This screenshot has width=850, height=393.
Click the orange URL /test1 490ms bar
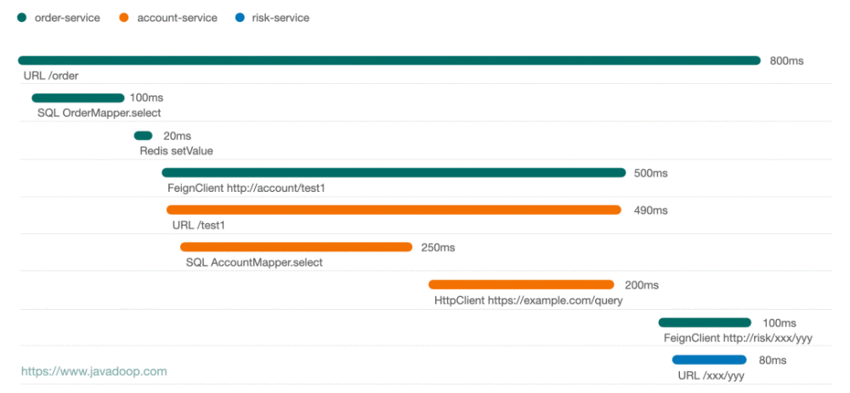(394, 210)
